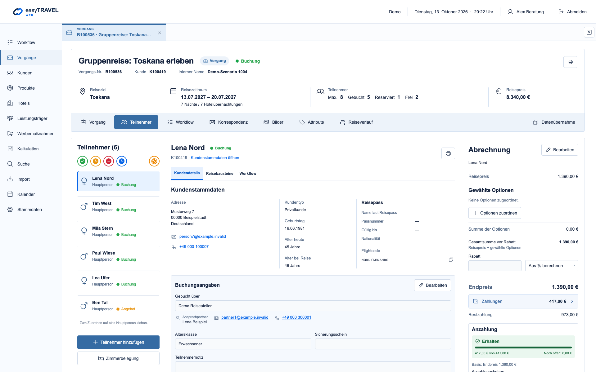This screenshot has width=596, height=372.
Task: Switch to the Korrespondenz tab
Action: click(229, 122)
